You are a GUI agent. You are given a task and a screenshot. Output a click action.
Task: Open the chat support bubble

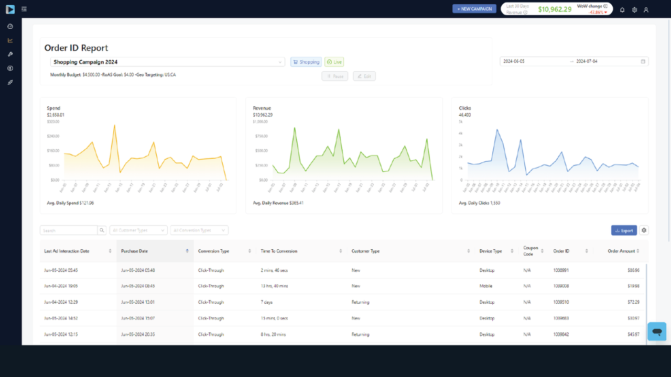[x=657, y=331]
